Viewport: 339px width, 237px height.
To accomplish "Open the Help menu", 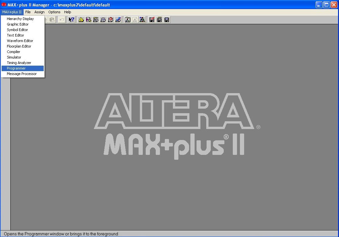I will 67,12.
